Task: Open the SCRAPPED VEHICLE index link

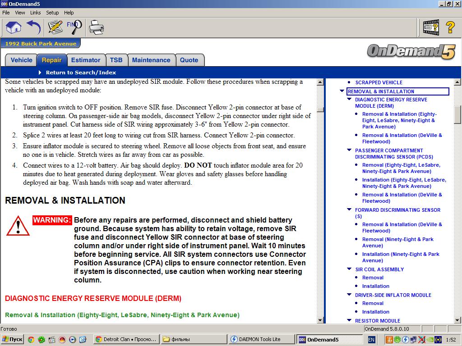Action: 379,82
